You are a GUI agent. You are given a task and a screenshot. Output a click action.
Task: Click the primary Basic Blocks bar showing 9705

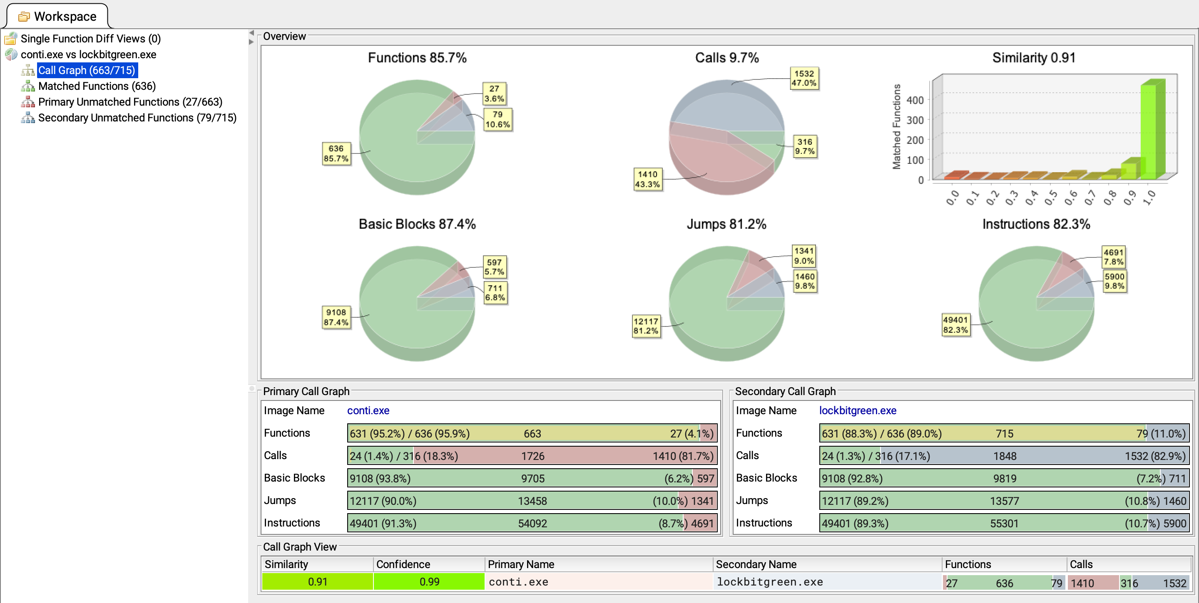(x=532, y=478)
